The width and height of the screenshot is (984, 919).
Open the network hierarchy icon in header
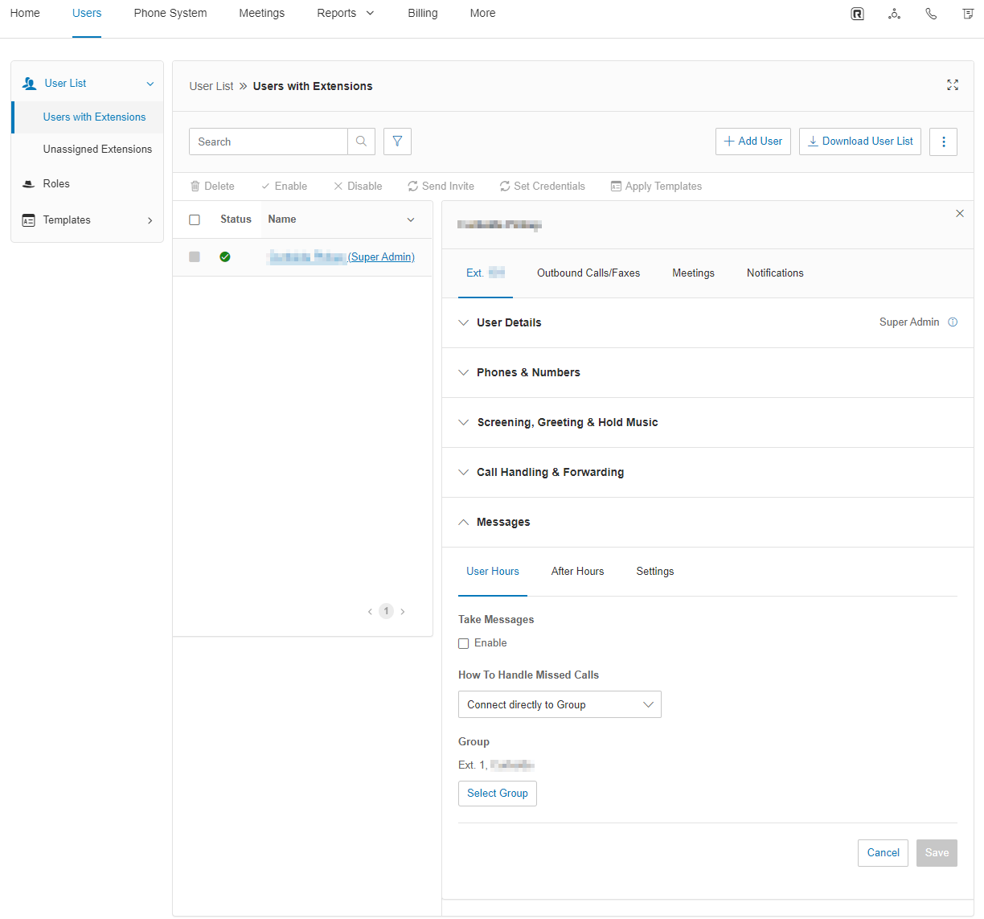click(x=894, y=14)
